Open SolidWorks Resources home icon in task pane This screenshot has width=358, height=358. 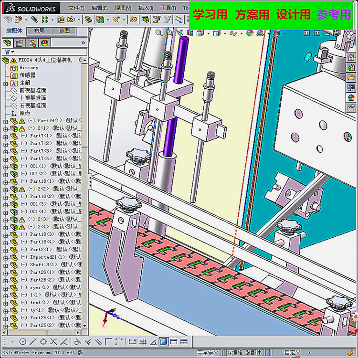point(351,57)
